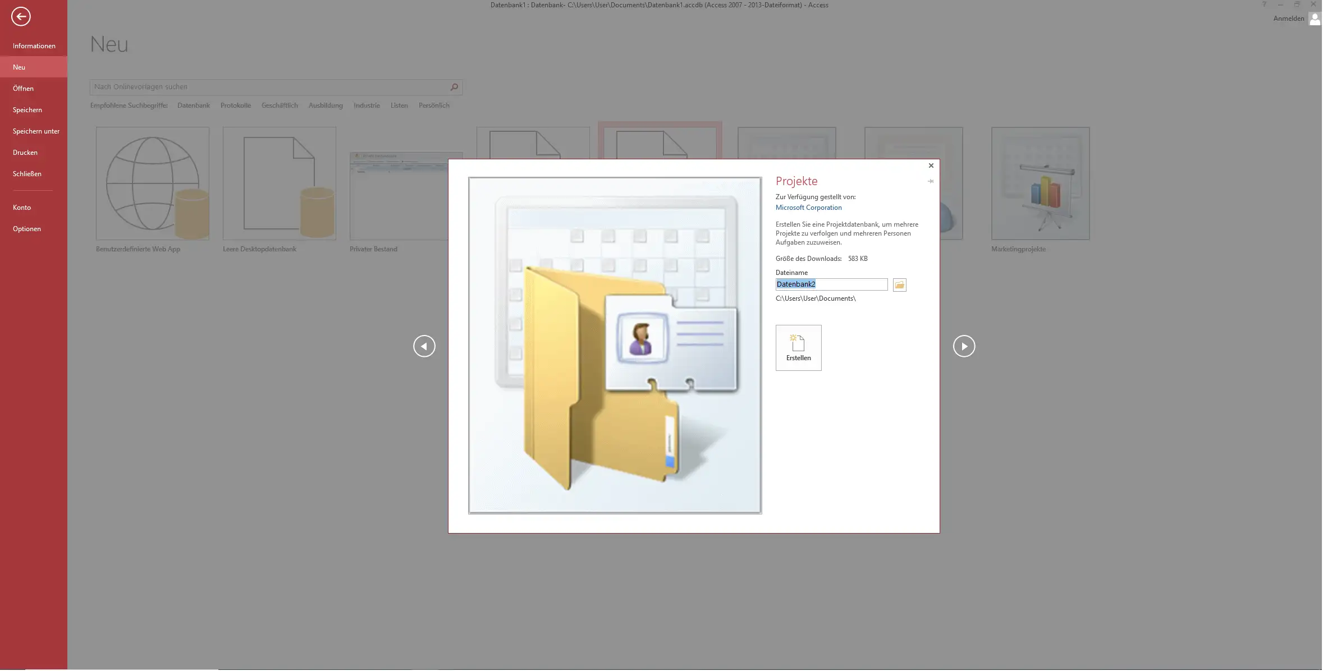Go to the previous template preview

pyautogui.click(x=424, y=346)
